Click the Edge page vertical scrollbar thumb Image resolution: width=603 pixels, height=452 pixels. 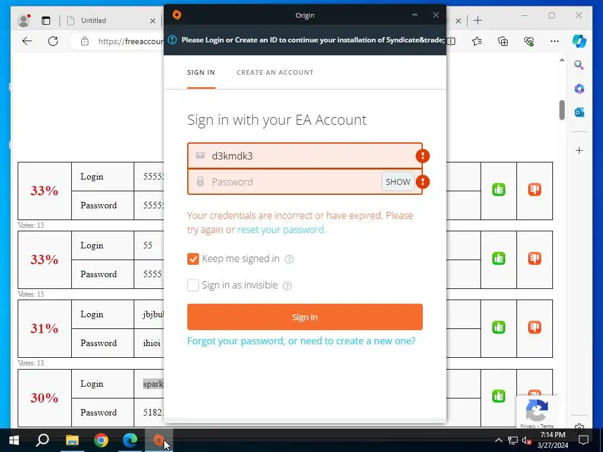tap(562, 110)
